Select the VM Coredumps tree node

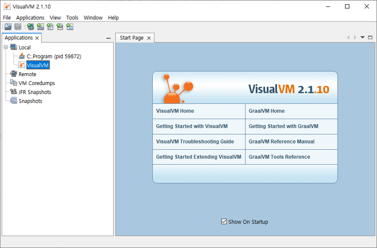coord(37,83)
